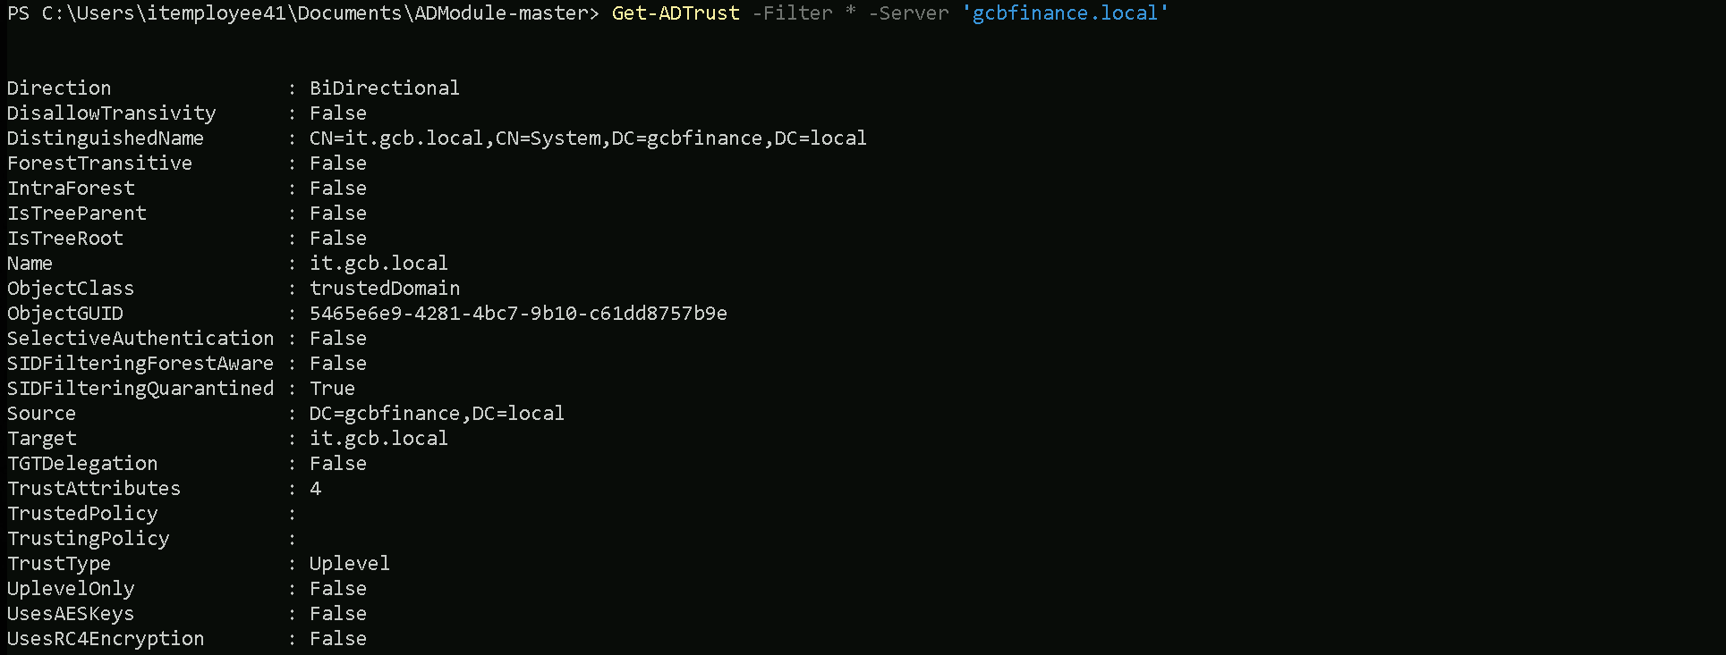Viewport: 1726px width, 655px height.
Task: Click the Target value it.gcb.local
Action: [x=378, y=439]
